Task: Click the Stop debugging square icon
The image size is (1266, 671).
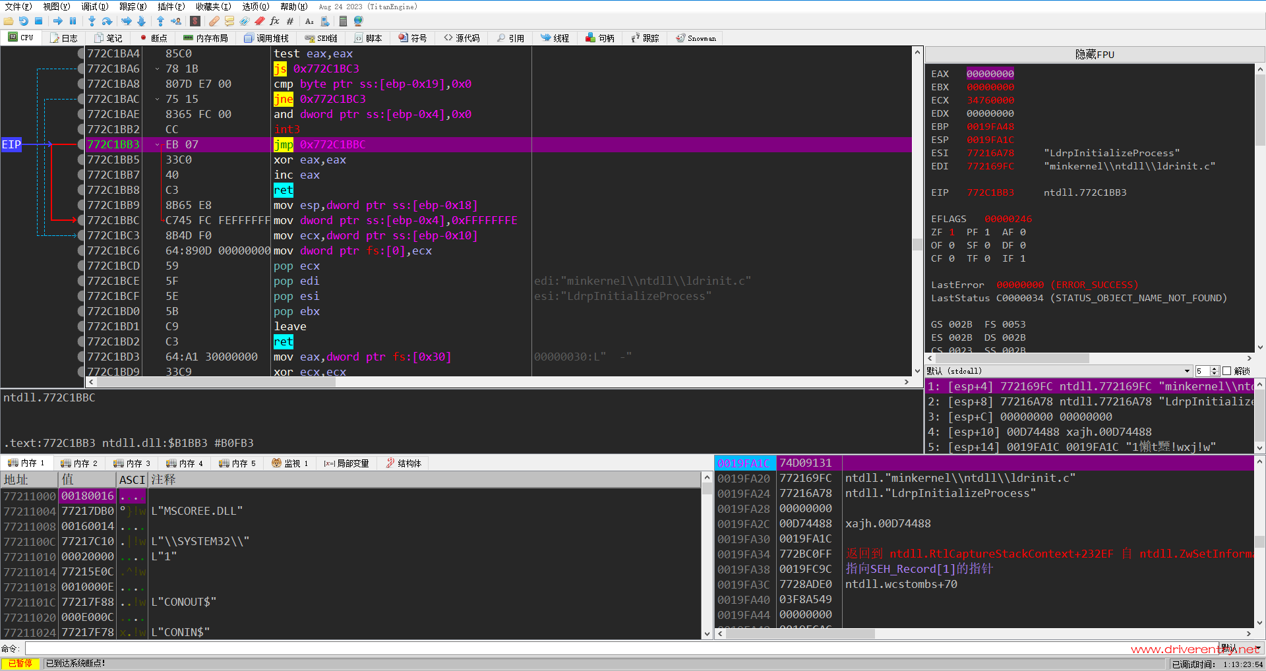Action: pyautogui.click(x=39, y=21)
